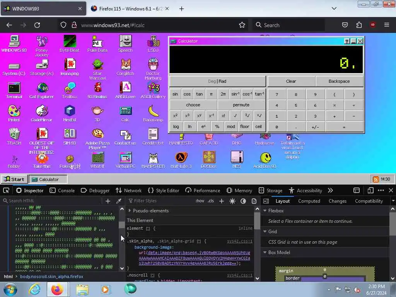Select the Firefox 115 browser tab

[x=130, y=9]
